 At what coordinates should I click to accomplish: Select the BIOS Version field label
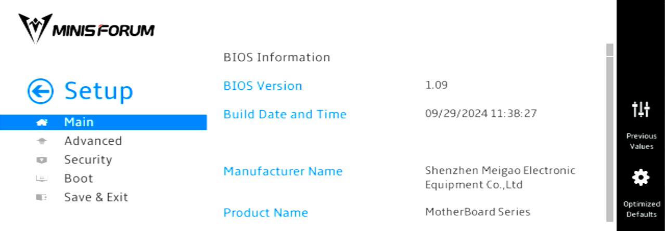click(263, 86)
